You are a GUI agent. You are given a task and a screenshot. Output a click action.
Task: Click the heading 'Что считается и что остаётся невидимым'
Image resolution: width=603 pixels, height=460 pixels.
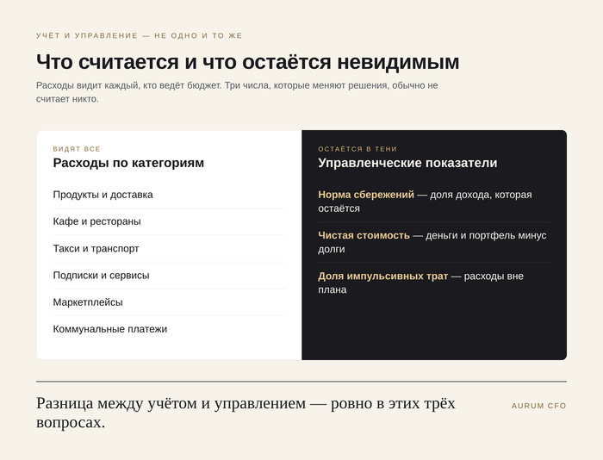pos(248,61)
